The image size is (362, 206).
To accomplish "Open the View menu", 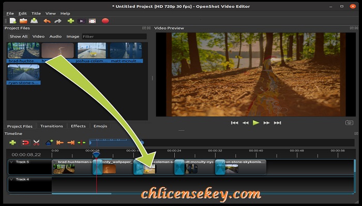I will 51,13.
